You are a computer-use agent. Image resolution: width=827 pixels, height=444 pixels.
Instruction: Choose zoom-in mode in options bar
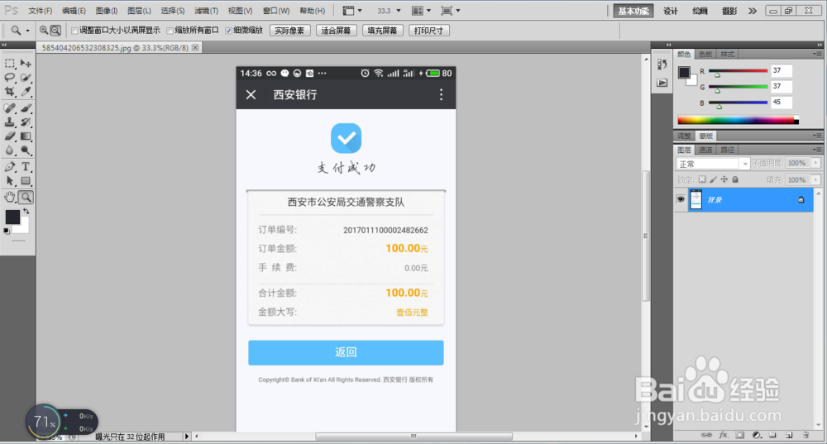tap(44, 31)
